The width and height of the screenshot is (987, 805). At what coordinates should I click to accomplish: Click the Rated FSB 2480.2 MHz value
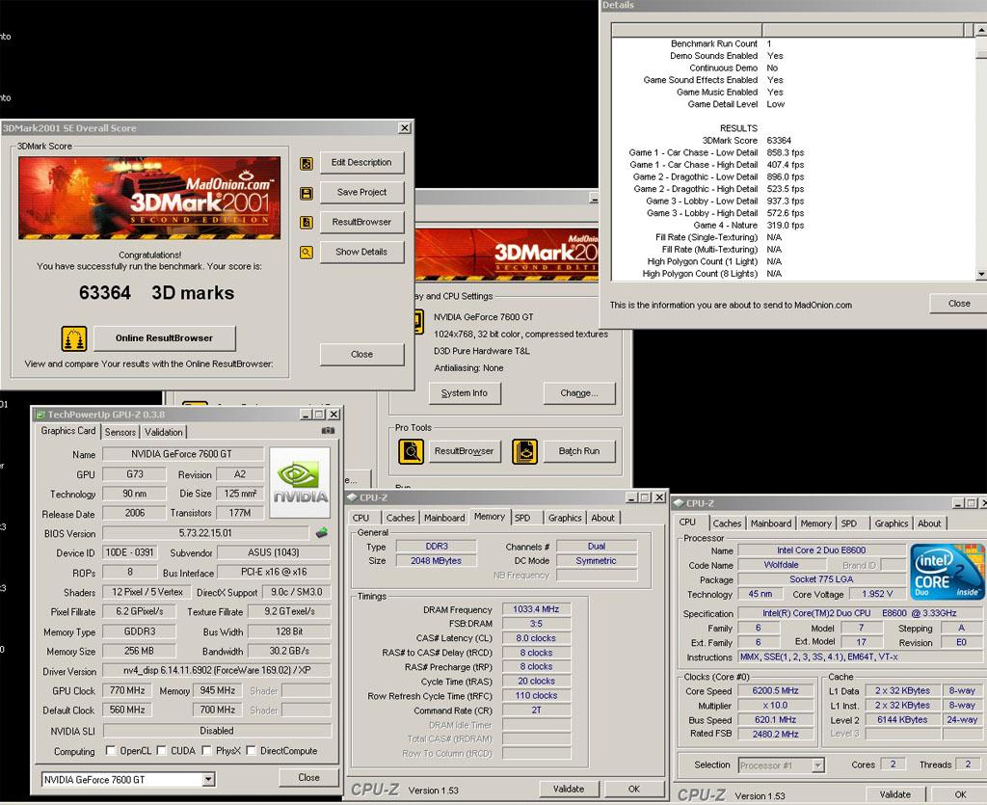[776, 734]
